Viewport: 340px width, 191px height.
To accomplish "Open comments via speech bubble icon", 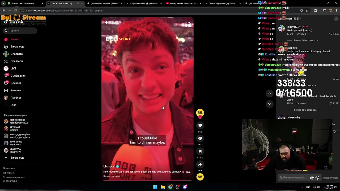I will pos(200,138).
